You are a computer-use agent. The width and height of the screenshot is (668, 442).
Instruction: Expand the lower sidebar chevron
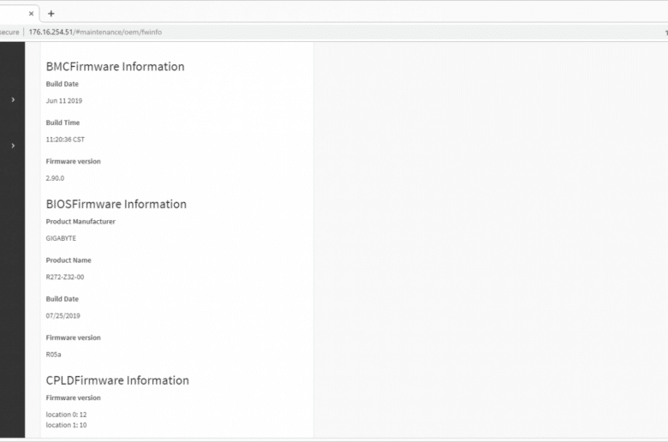pos(13,146)
